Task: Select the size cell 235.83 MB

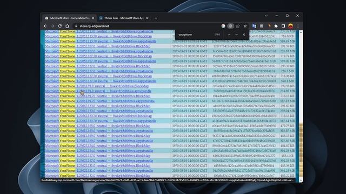Action: [x=287, y=51]
